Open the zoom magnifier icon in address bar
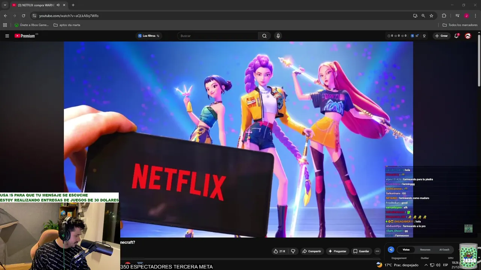This screenshot has width=481, height=270. click(423, 16)
